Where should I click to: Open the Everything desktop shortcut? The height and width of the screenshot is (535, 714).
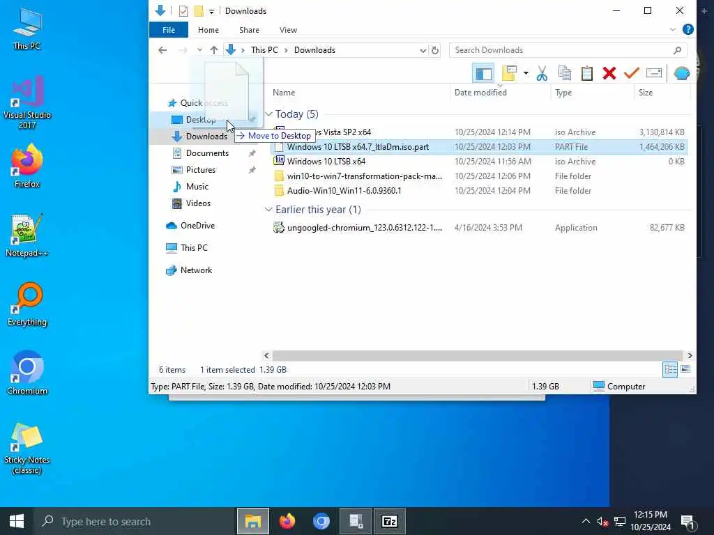click(27, 304)
